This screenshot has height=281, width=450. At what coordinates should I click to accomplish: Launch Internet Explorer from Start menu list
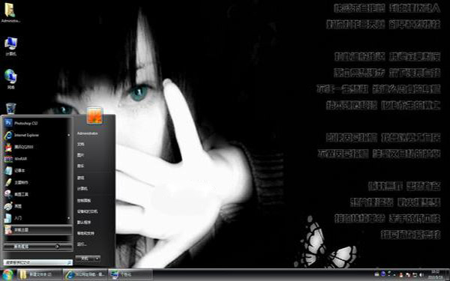click(37, 135)
